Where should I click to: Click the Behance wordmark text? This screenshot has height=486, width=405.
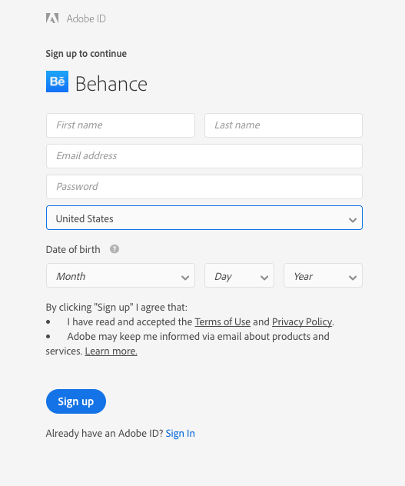point(111,84)
